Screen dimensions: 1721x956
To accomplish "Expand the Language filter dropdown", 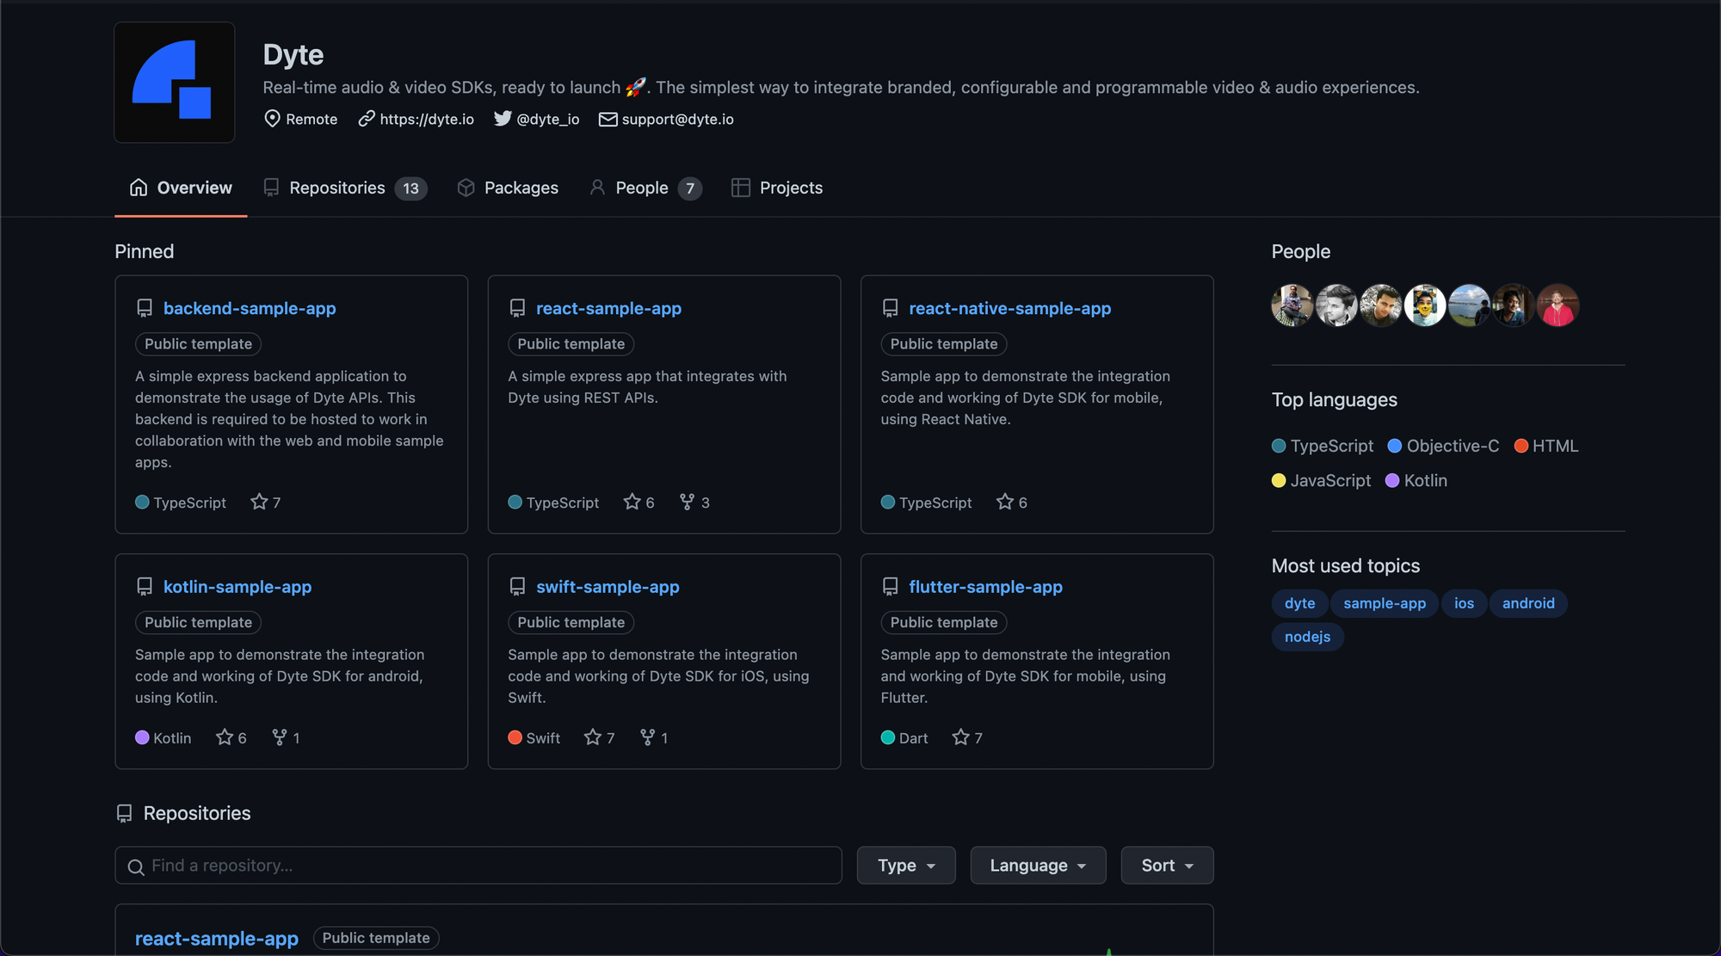I will pyautogui.click(x=1038, y=865).
